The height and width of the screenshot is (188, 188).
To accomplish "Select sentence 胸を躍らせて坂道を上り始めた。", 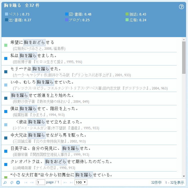I will coord(42,95).
